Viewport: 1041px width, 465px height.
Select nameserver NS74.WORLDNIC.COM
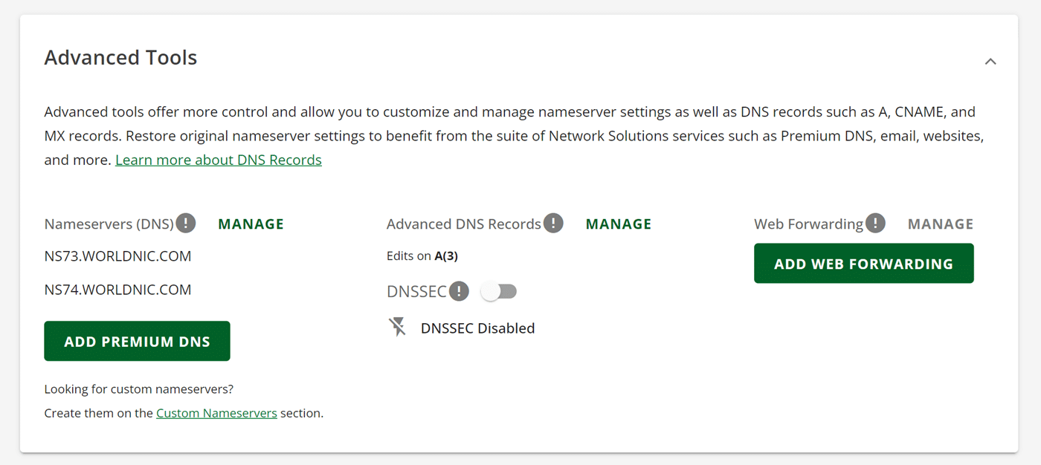(117, 289)
